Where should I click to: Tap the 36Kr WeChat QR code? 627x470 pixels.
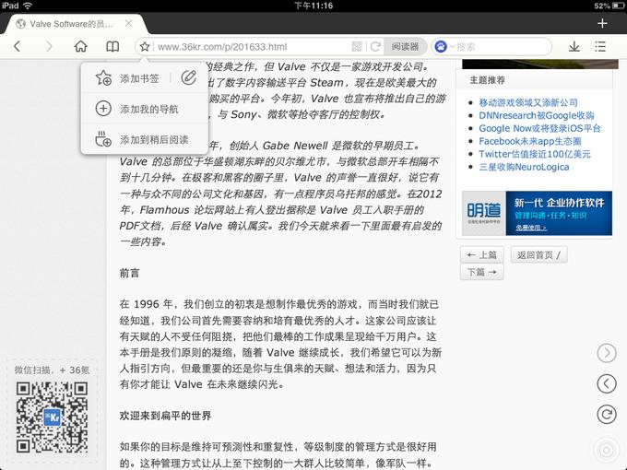pyautogui.click(x=52, y=417)
